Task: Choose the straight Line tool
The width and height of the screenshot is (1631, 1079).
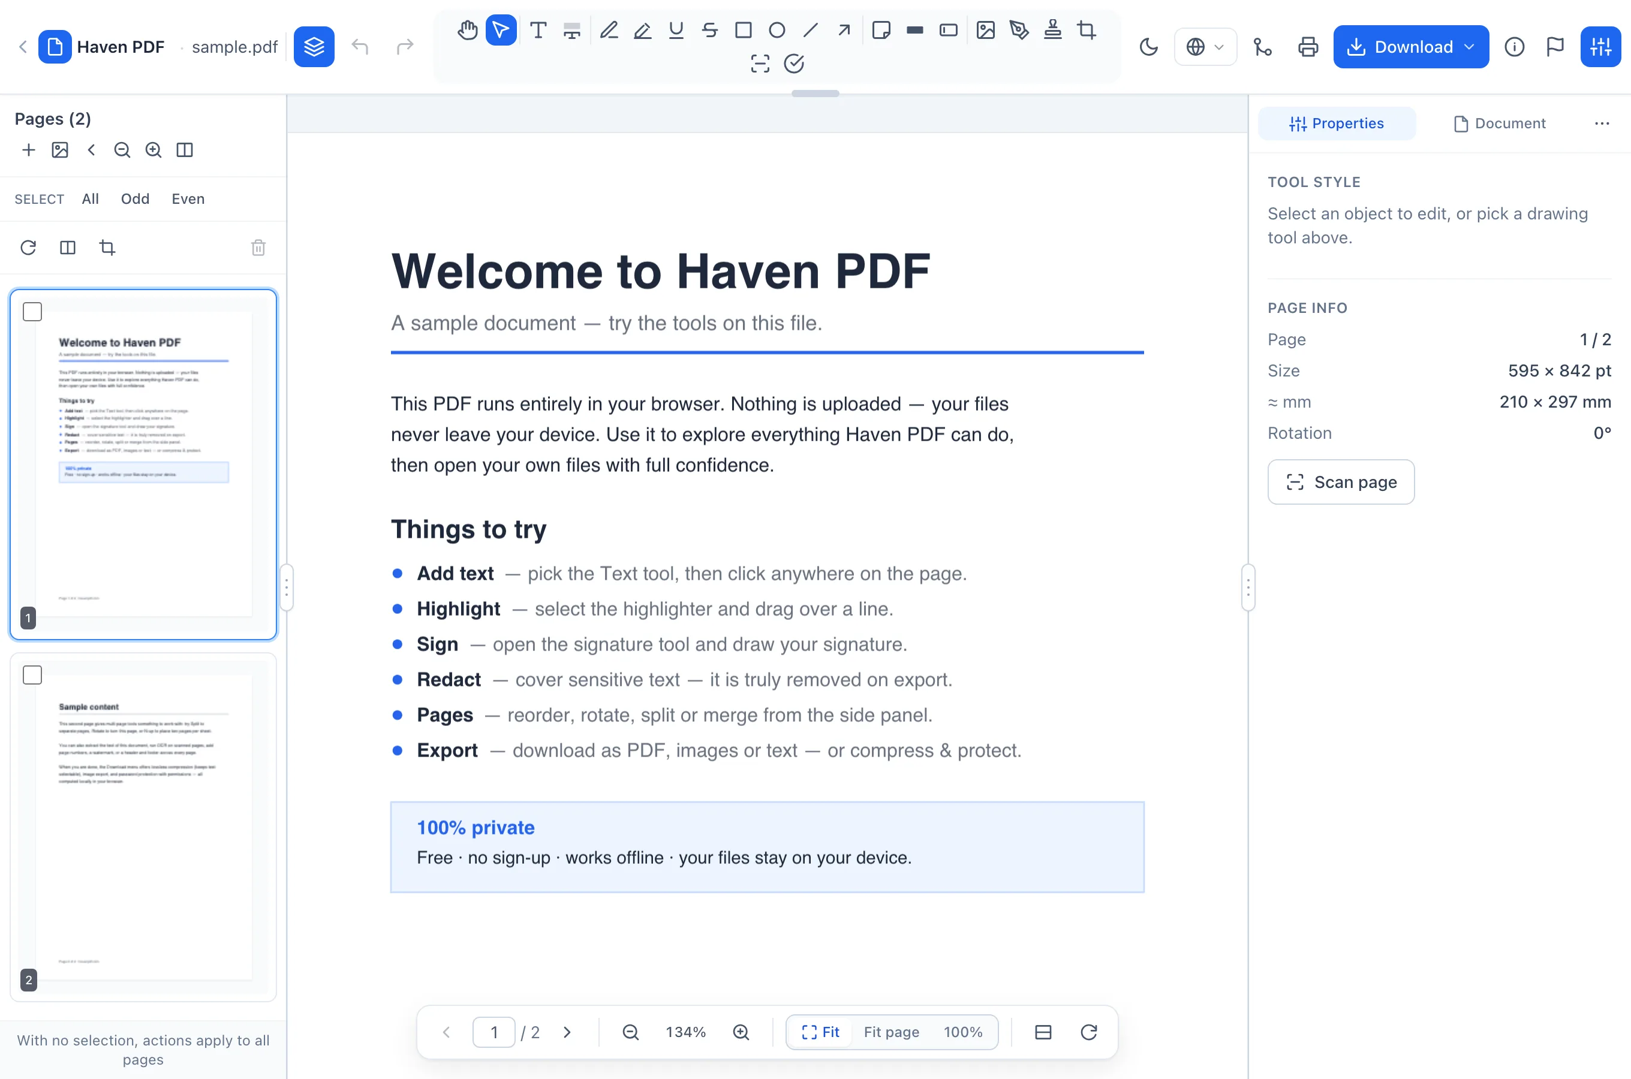Action: pyautogui.click(x=811, y=31)
